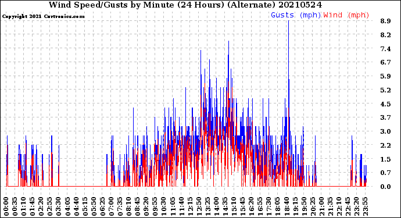Click the 08:45 time axis label
This screenshot has height=218, width=401.
click(x=138, y=206)
